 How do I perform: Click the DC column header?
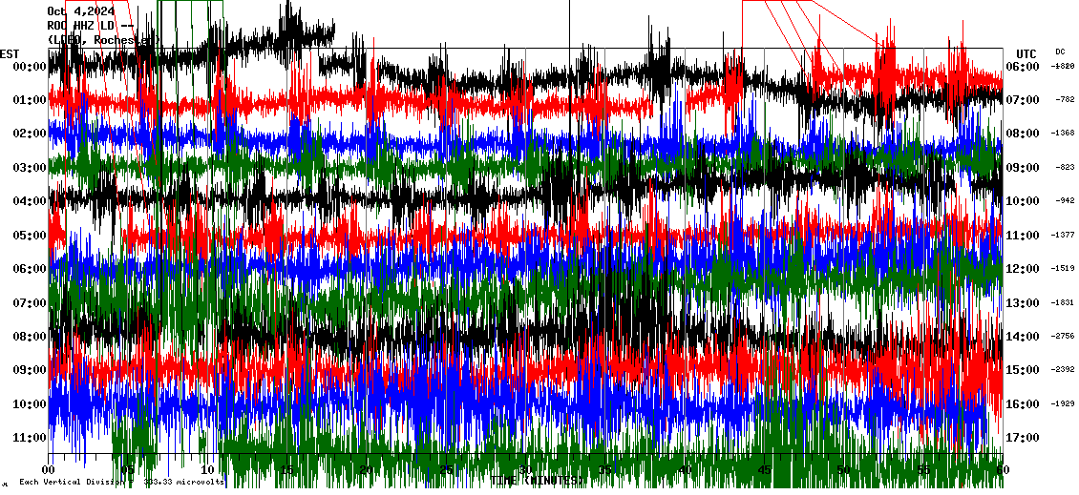pos(1060,52)
